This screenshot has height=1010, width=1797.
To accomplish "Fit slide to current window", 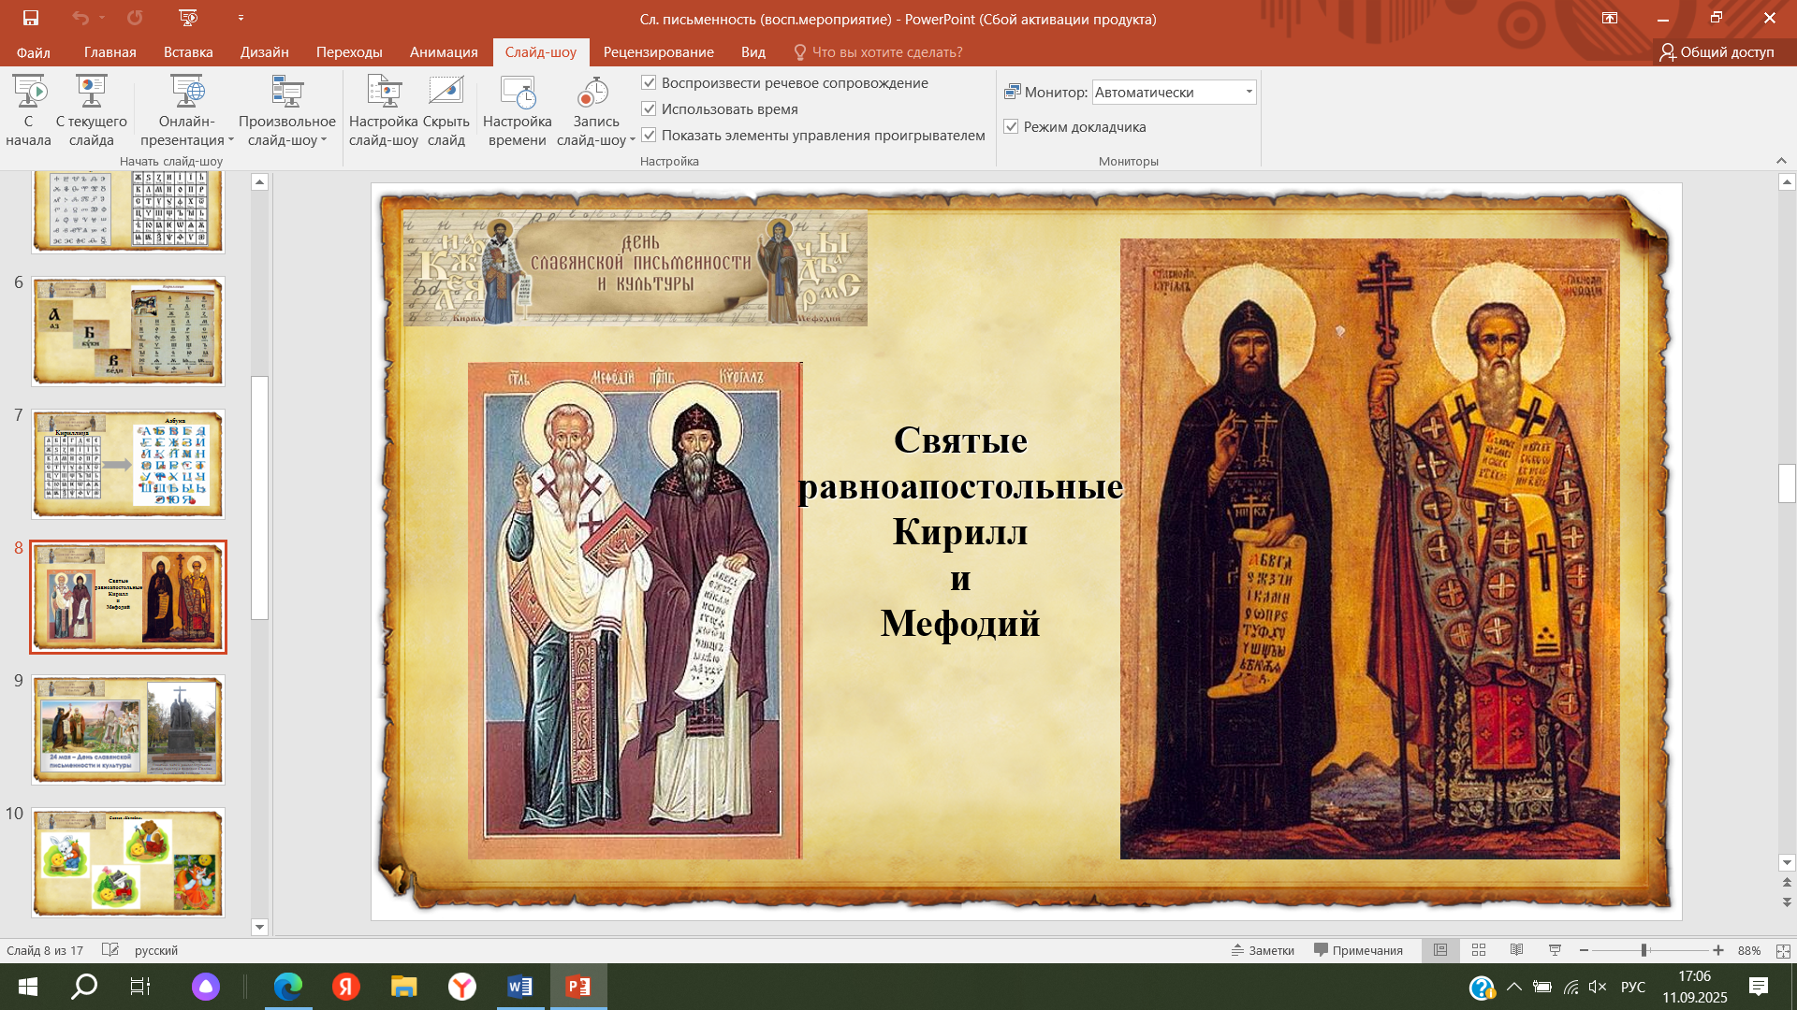I will (1783, 950).
